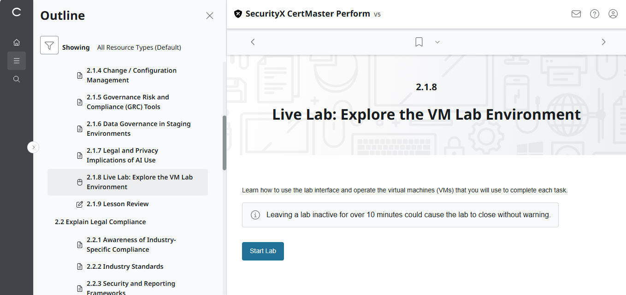Expand the bookmark dropdown chevron

[437, 42]
